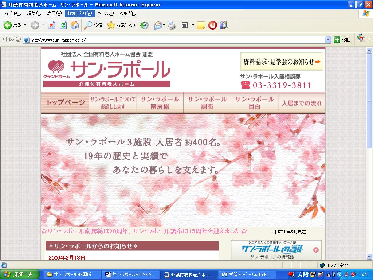Click the page icon in address bar
Viewport: 373px width, 280px height.
point(26,40)
